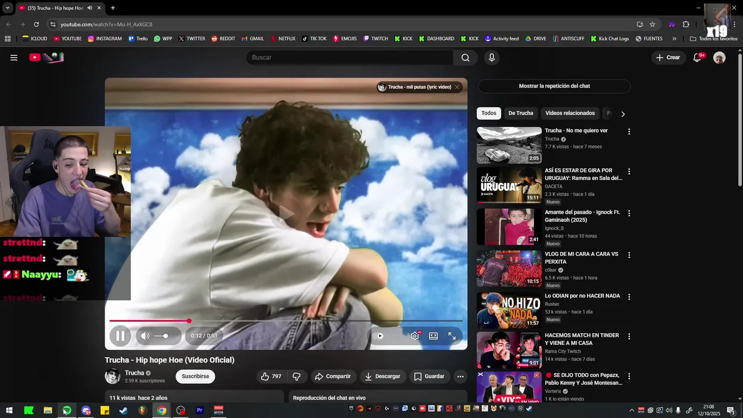743x418 pixels.
Task: Toggle the subtitles captions button
Action: tap(396, 336)
